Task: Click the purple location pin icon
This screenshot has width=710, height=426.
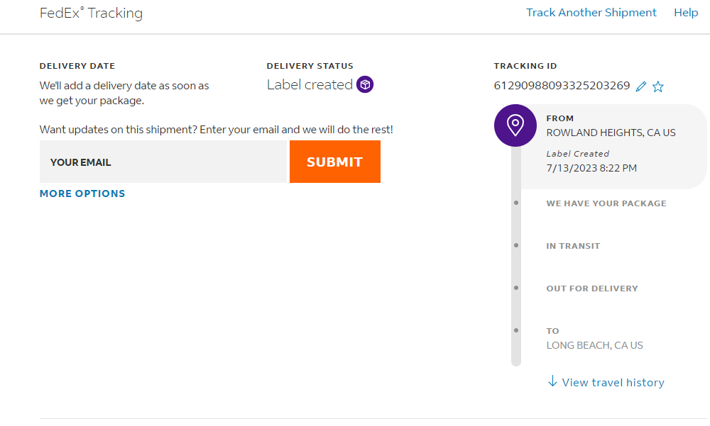Action: (515, 125)
